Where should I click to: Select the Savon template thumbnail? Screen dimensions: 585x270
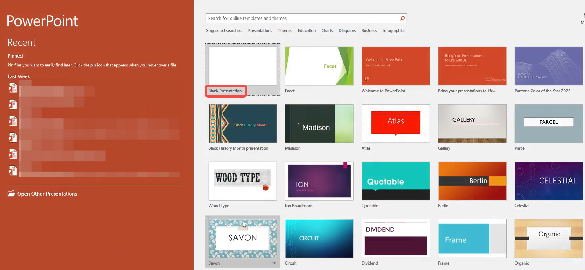243,238
